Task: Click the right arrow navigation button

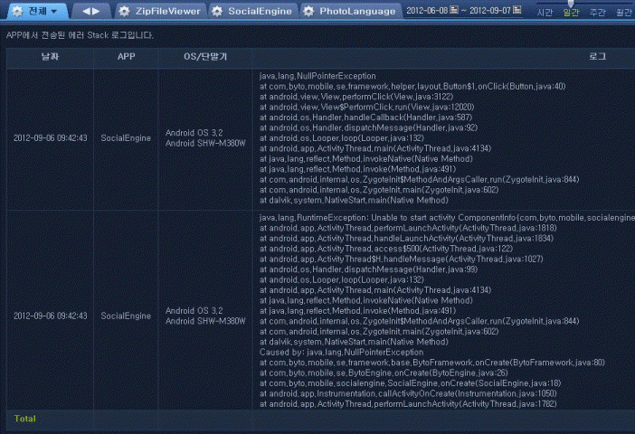Action: (96, 11)
